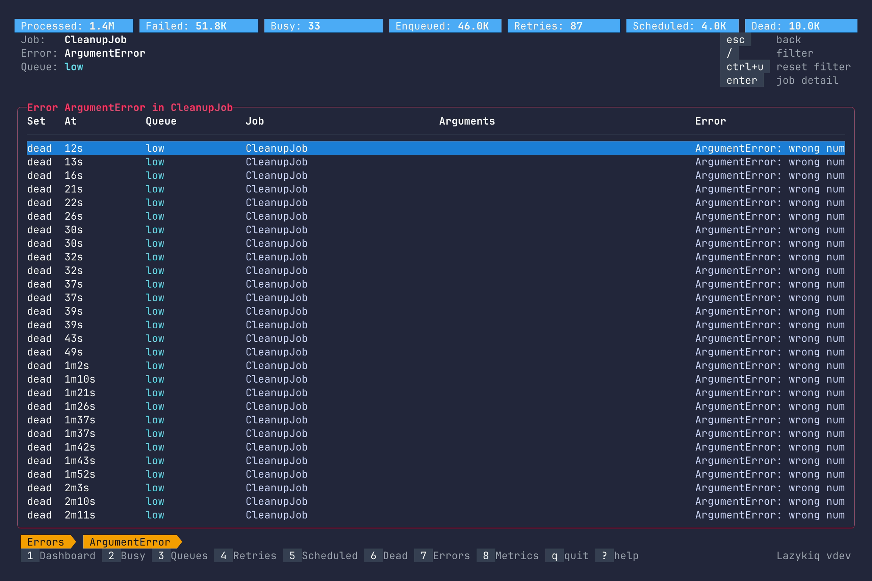Click the quit shortcut
The width and height of the screenshot is (872, 581).
pyautogui.click(x=567, y=556)
